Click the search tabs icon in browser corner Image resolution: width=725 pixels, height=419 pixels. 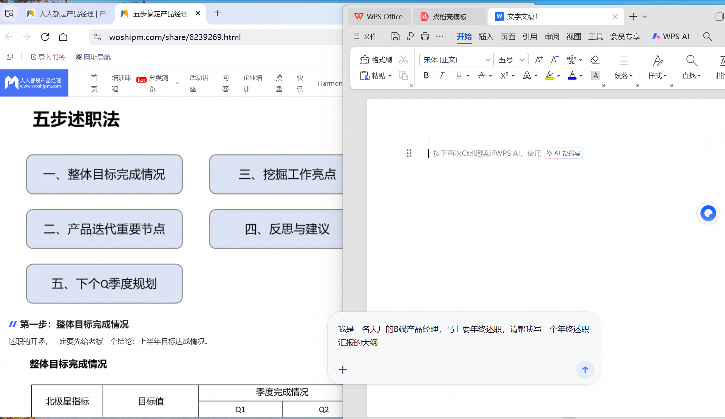9,14
